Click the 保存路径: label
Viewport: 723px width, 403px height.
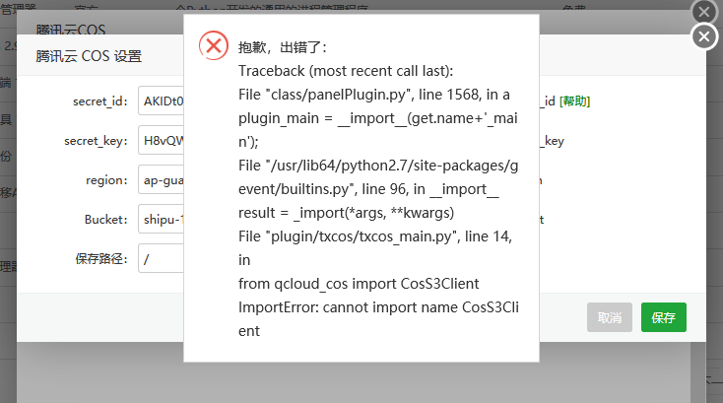click(101, 259)
